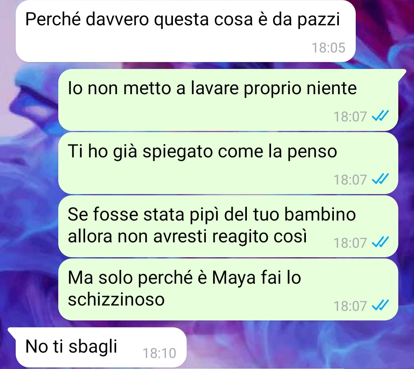Select the 'Io non metto a lavare proprio niente' bubble

point(228,100)
